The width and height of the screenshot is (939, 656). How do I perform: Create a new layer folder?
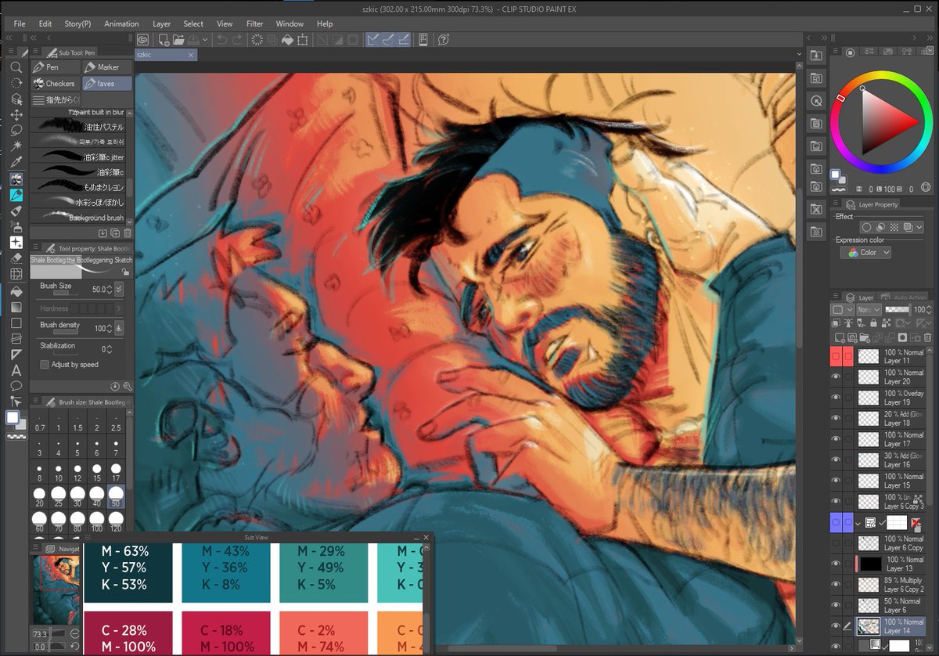(x=863, y=337)
